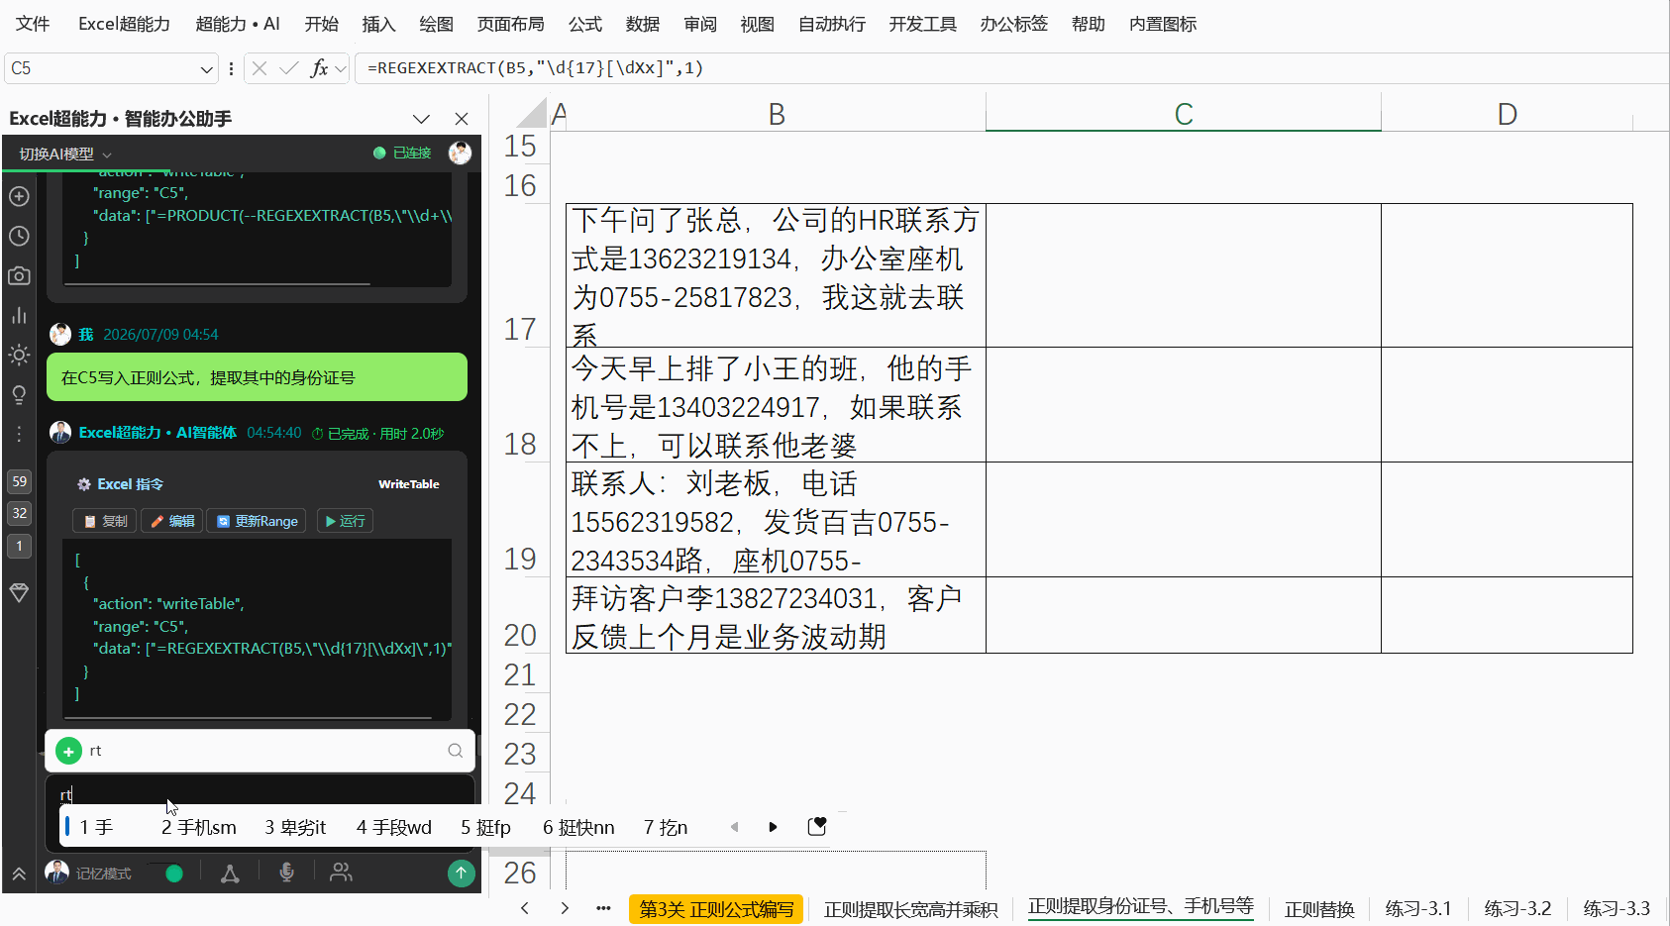Select the 练习-3.2 sheet tab
1670x926 pixels.
(x=1517, y=909)
